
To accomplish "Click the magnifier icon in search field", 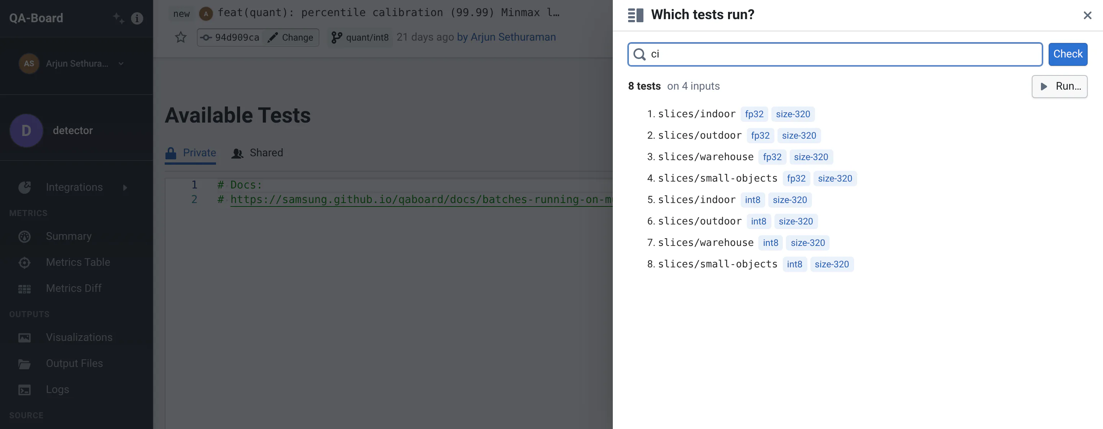I will pyautogui.click(x=639, y=54).
